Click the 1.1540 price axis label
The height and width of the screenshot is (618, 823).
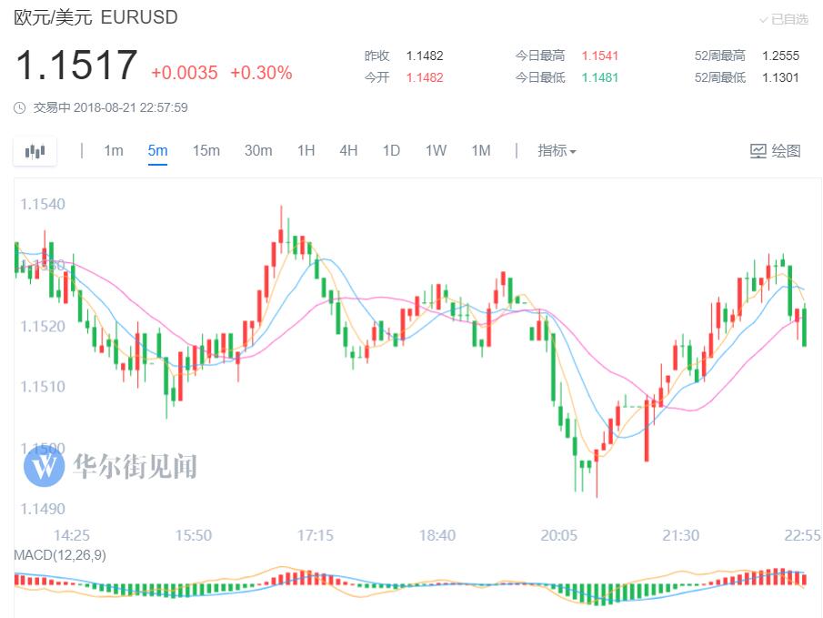(42, 203)
